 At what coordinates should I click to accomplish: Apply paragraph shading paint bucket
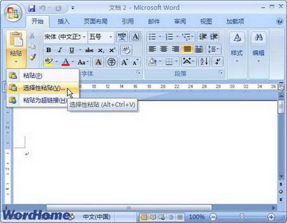(x=153, y=62)
